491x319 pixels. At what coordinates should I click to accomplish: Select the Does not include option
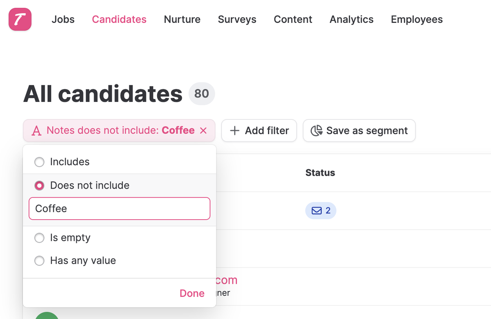coord(39,186)
